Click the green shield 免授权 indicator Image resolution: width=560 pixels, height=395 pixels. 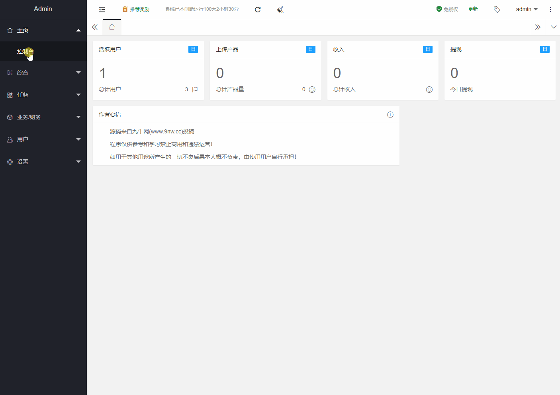447,9
